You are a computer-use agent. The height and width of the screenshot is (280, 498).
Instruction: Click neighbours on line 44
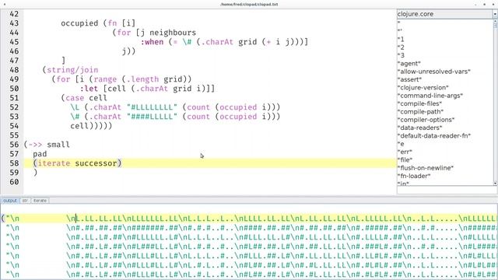pos(173,33)
